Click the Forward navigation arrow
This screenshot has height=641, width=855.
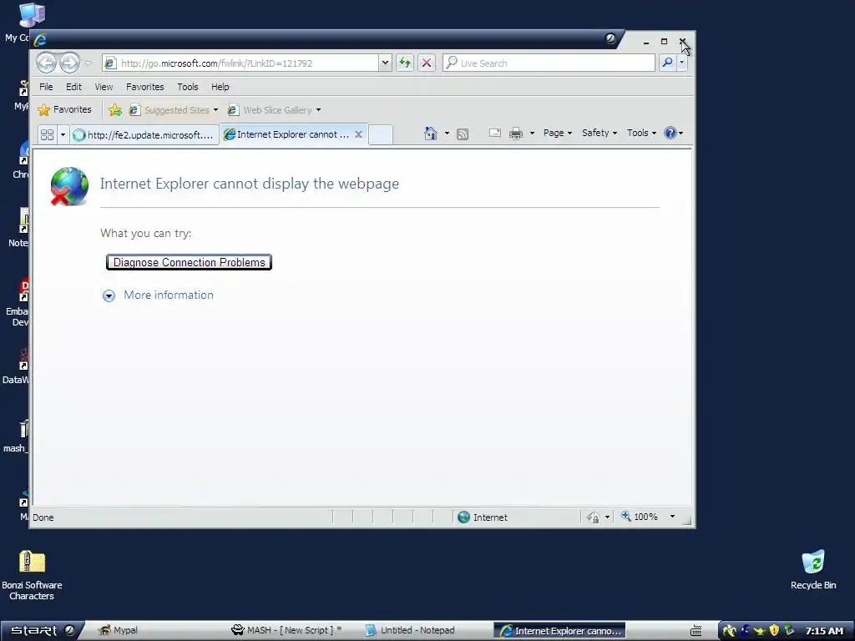(x=69, y=63)
